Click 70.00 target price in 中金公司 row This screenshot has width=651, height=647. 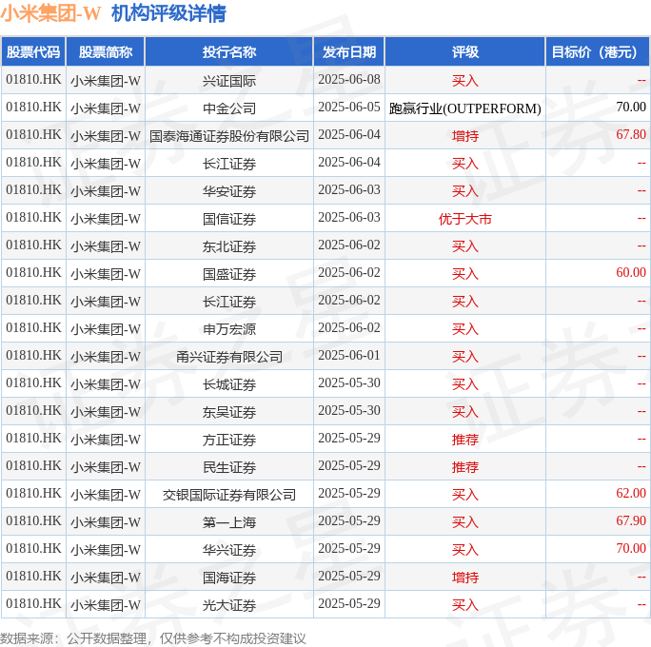[631, 107]
